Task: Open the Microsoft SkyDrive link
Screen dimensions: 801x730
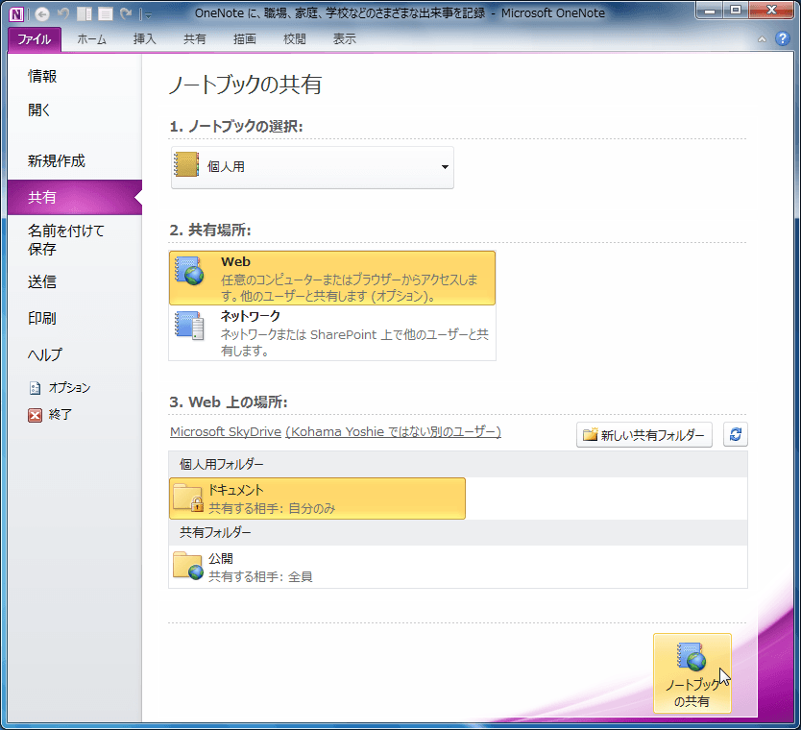Action: [x=226, y=432]
